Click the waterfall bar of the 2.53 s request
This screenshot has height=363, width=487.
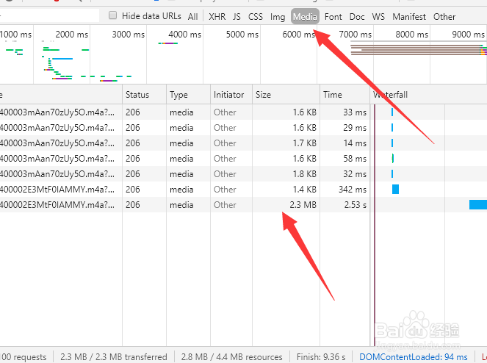pos(478,205)
